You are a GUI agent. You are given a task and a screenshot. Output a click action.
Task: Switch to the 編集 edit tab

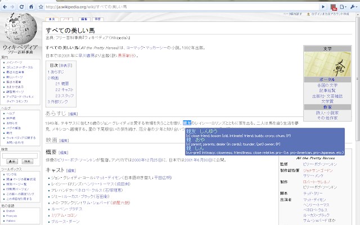click(84, 19)
